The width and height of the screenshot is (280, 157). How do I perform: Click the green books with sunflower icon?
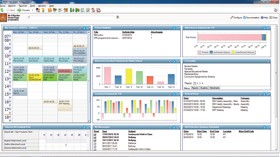click(77, 10)
